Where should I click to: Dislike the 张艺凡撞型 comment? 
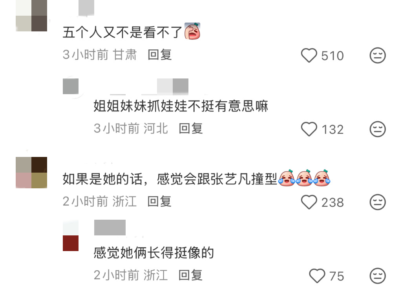(378, 202)
